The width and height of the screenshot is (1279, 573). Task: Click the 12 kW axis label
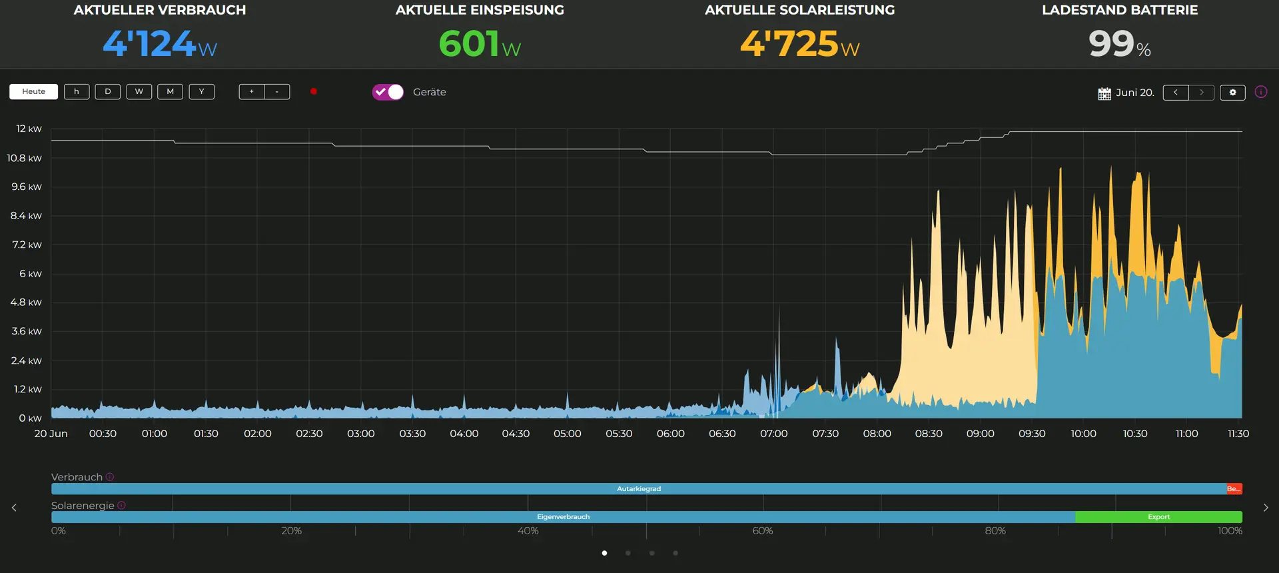[29, 129]
